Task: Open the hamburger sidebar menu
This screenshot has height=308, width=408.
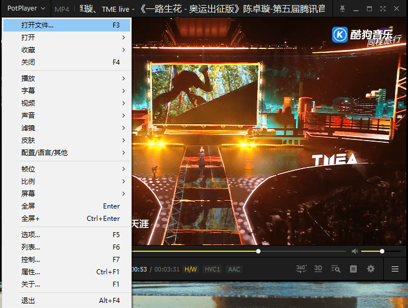Action: [395, 269]
